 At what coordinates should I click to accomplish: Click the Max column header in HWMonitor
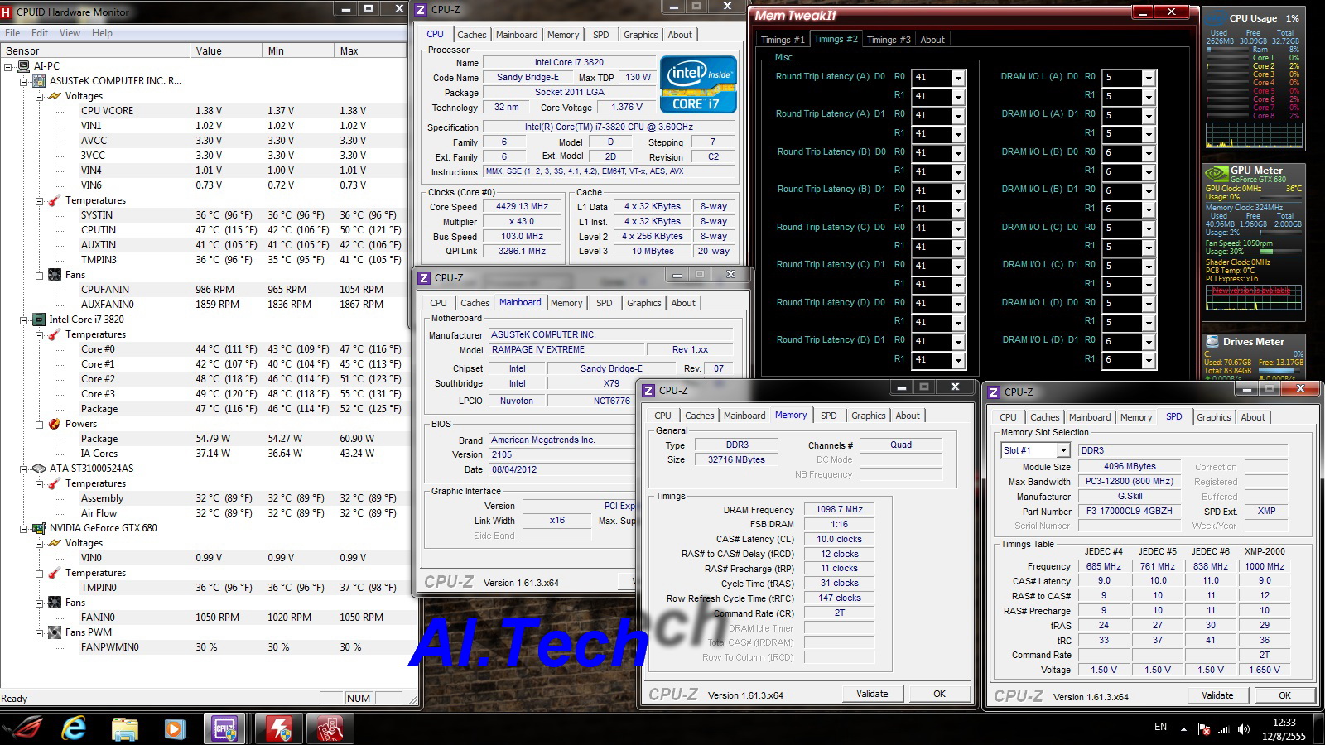point(369,51)
